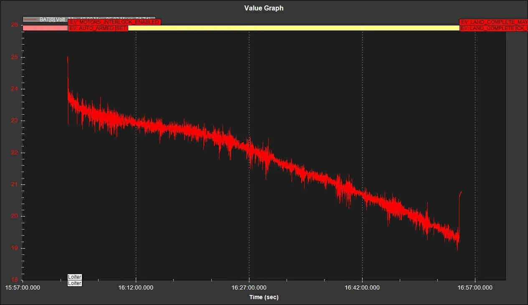
Task: Click the BAT[0].Volt legend entry
Action: 53,19
